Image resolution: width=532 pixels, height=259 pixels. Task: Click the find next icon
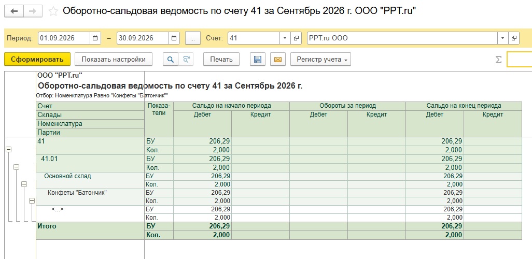tap(186, 60)
